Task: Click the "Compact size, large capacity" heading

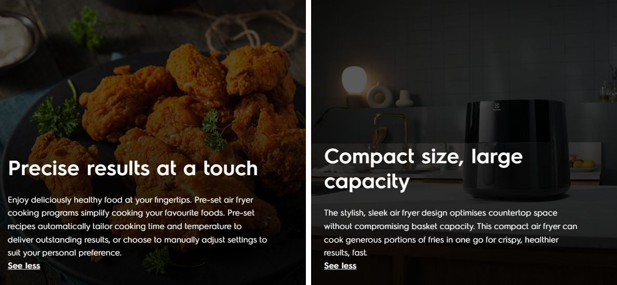Action: click(x=423, y=169)
